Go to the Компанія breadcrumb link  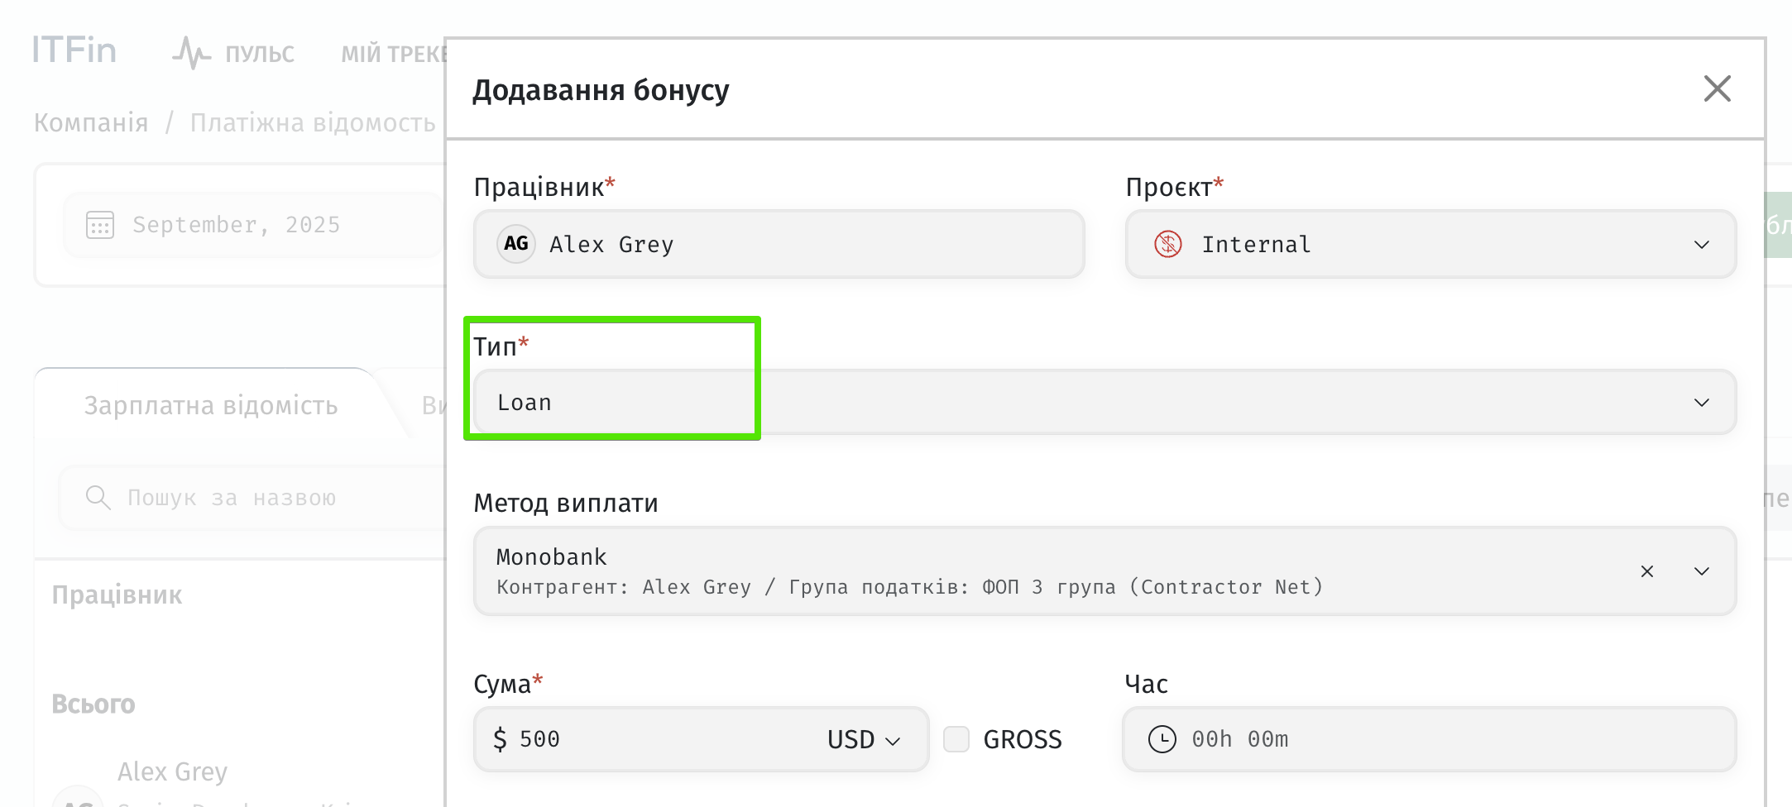tap(91, 122)
